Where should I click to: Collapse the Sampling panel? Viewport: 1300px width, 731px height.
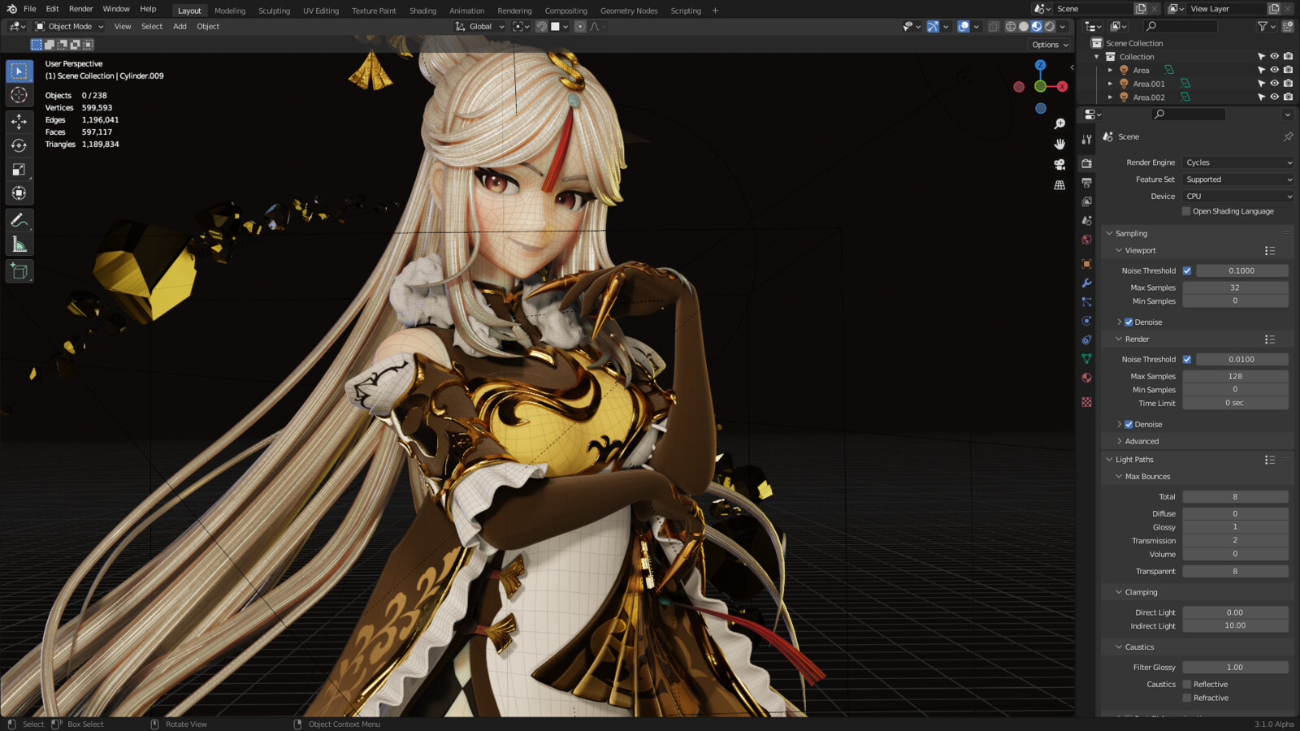click(1131, 234)
